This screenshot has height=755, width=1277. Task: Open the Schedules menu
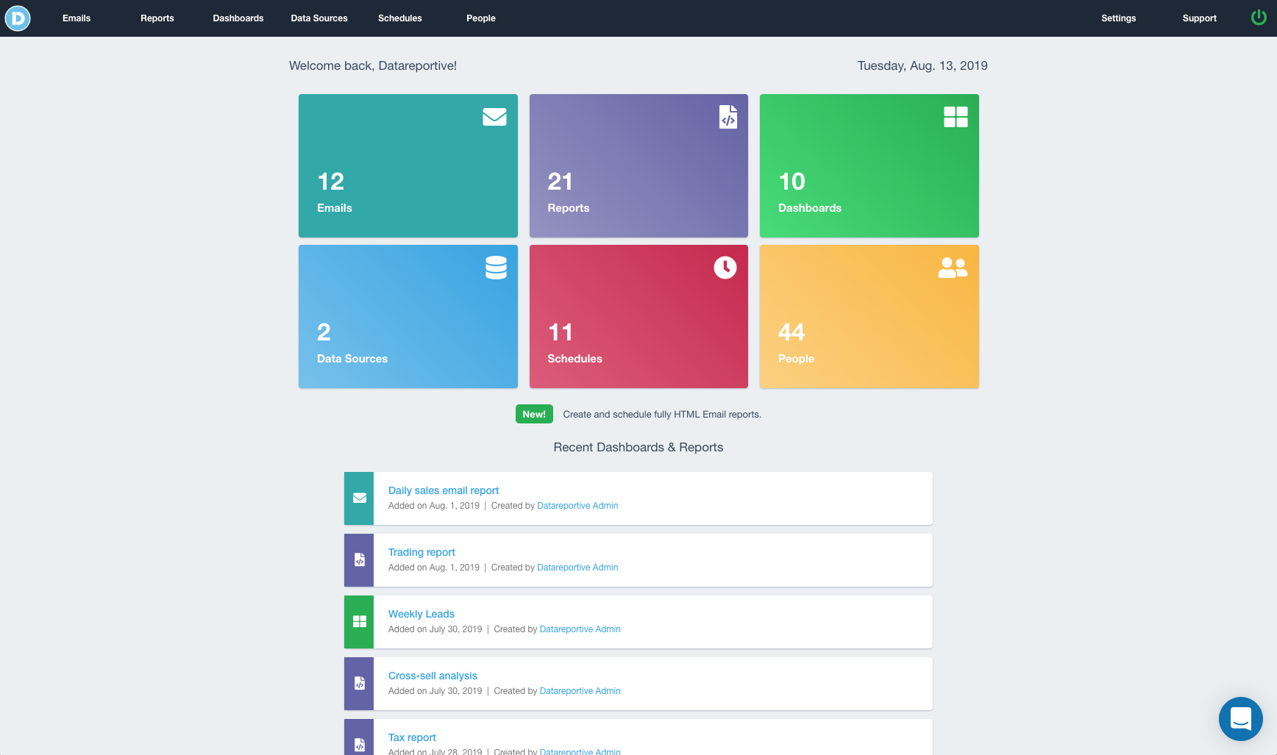[399, 18]
